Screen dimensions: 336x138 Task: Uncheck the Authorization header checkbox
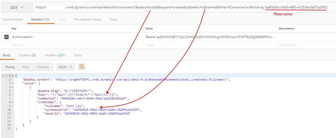click(6, 37)
